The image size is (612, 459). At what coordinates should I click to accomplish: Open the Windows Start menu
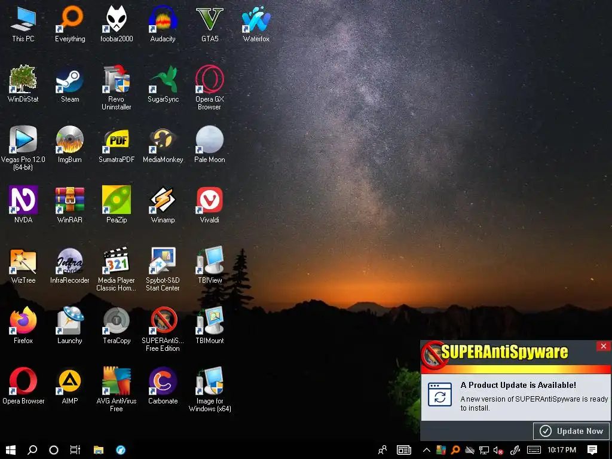coord(11,449)
